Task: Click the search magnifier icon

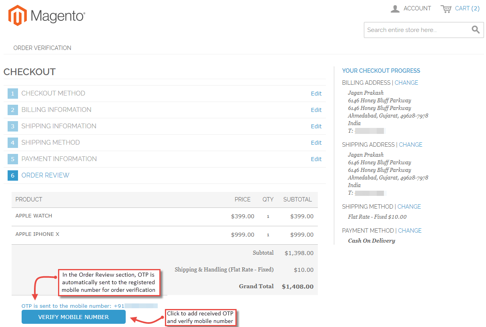Action: tap(475, 30)
